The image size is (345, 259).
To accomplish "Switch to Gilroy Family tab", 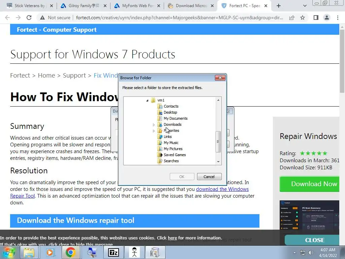I will click(84, 6).
